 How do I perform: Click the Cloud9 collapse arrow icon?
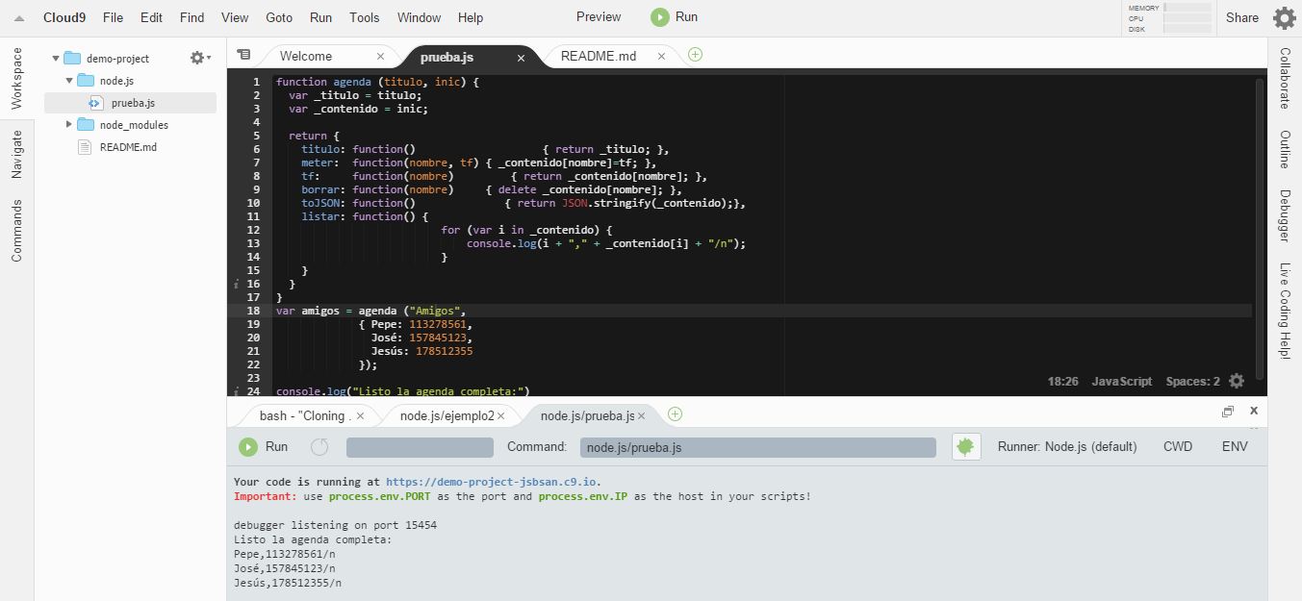tap(19, 18)
